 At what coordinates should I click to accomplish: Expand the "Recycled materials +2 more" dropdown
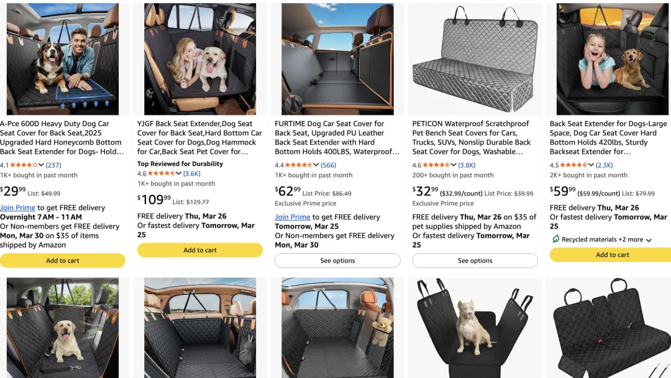[x=649, y=240]
